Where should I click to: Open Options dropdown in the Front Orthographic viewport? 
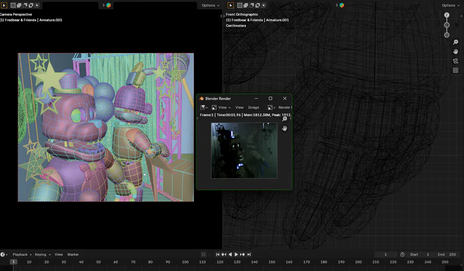click(x=451, y=5)
